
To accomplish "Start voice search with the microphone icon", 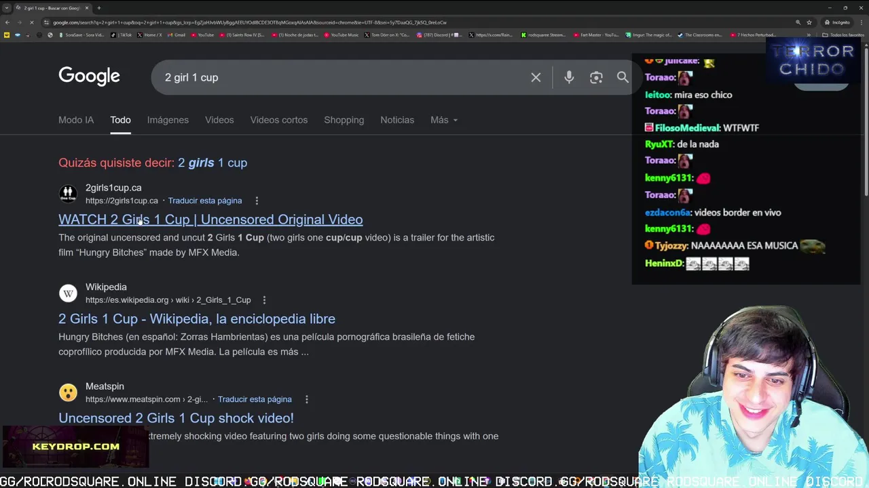I will 569,77.
